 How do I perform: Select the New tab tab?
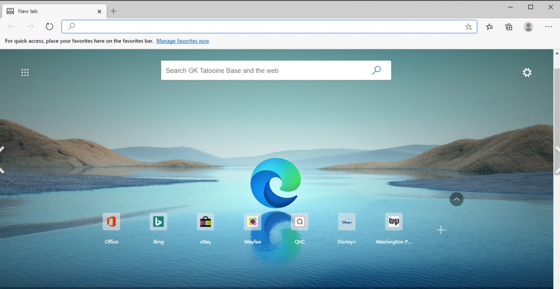[x=54, y=11]
